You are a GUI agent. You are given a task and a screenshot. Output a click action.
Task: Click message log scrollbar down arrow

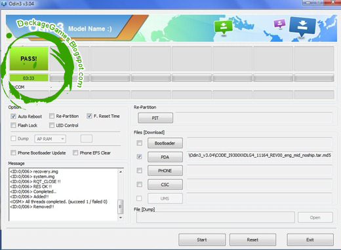click(x=121, y=218)
